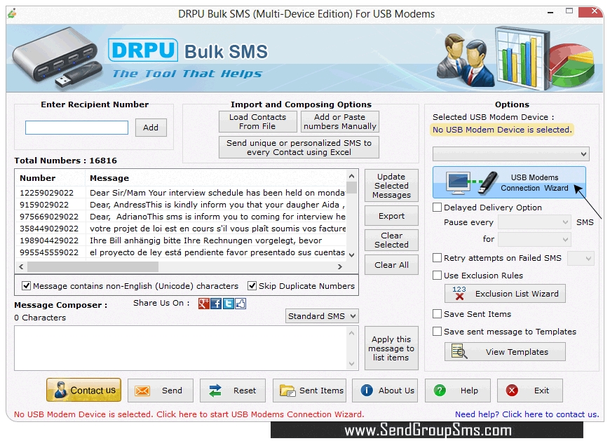This screenshot has width=610, height=441.
Task: Click Update Selected Messages
Action: point(391,186)
